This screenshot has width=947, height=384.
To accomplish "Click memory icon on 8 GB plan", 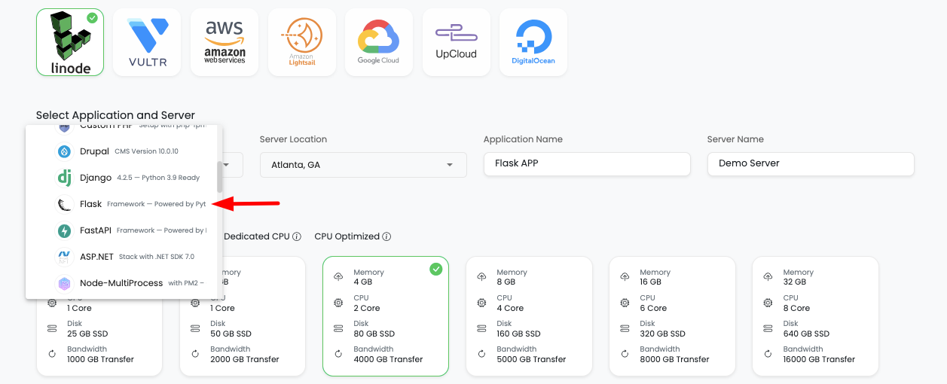I will (x=481, y=277).
